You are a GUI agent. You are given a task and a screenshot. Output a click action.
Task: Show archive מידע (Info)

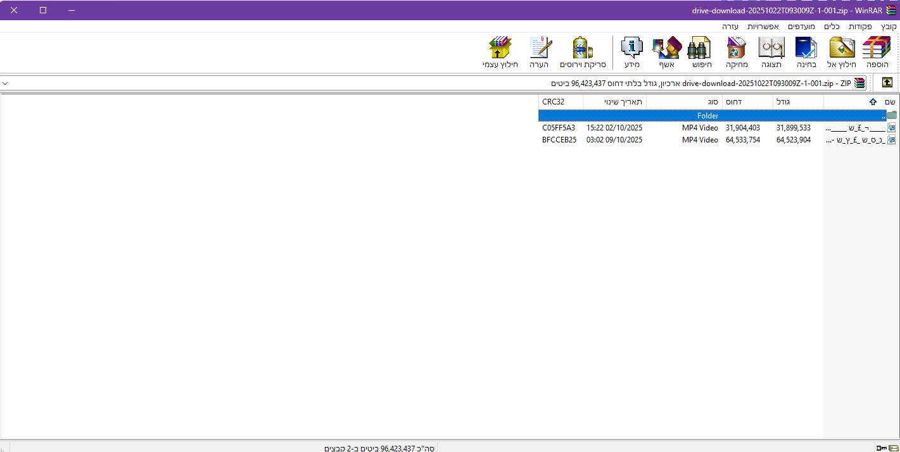click(x=631, y=52)
